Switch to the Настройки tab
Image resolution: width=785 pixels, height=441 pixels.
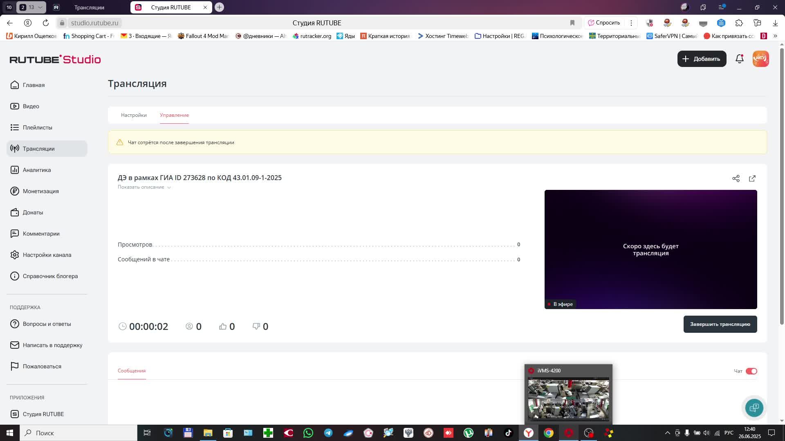(x=134, y=115)
